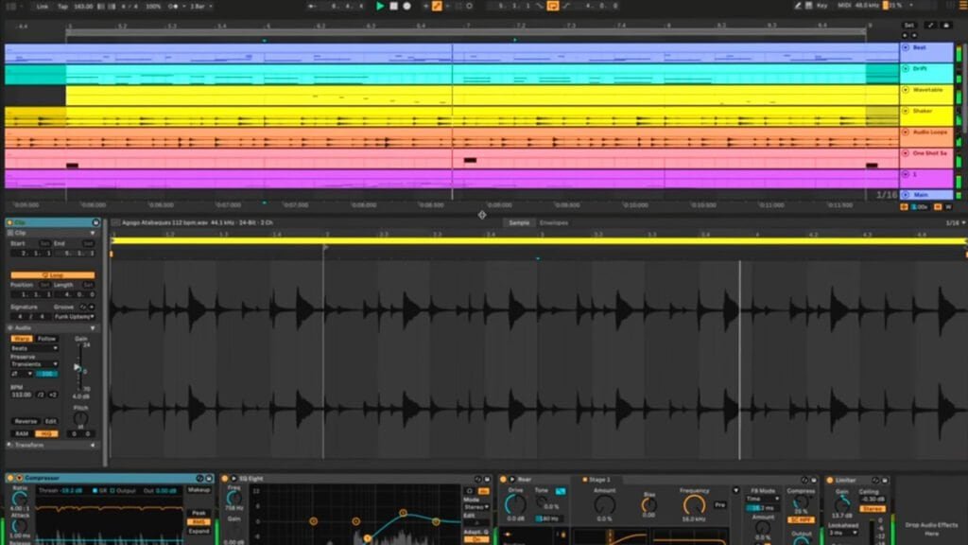Enable the transport loop switch
This screenshot has height=545, width=968.
pos(552,7)
